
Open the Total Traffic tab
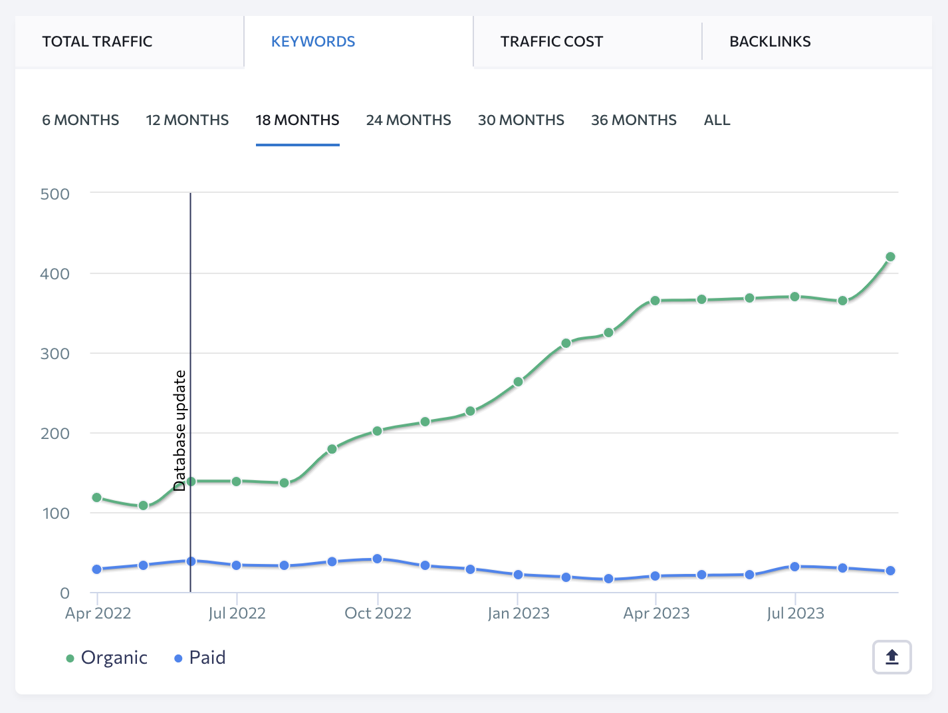click(x=97, y=41)
